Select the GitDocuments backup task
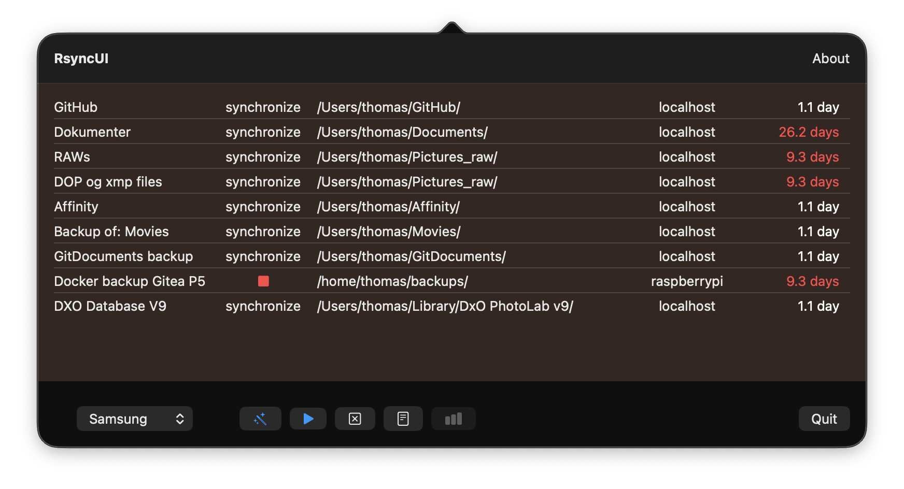Image resolution: width=904 pixels, height=489 pixels. [x=123, y=256]
